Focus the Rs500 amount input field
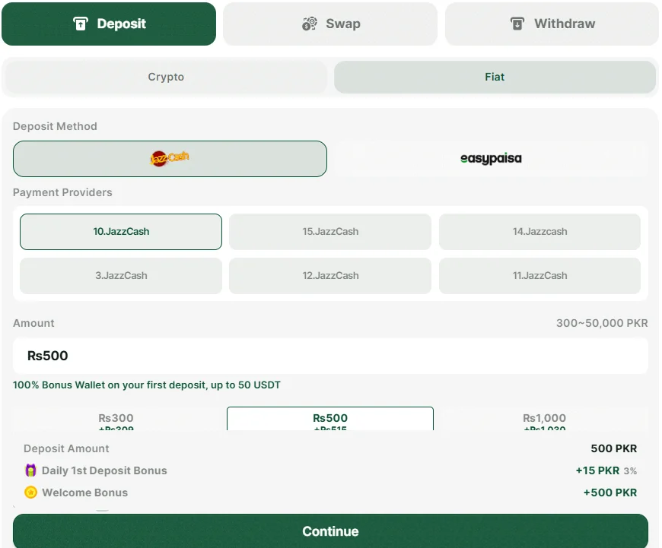Screen dimensions: 662x548 tap(330, 356)
